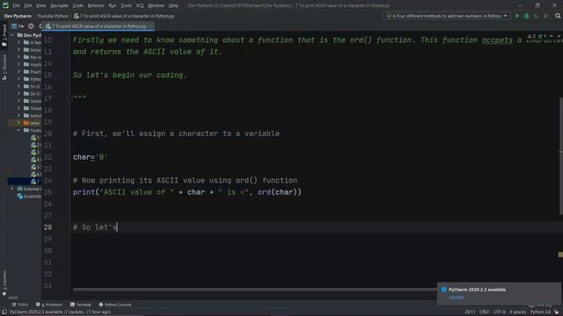Click UTF-8 encoding in status bar
This screenshot has height=316, width=563.
500,312
